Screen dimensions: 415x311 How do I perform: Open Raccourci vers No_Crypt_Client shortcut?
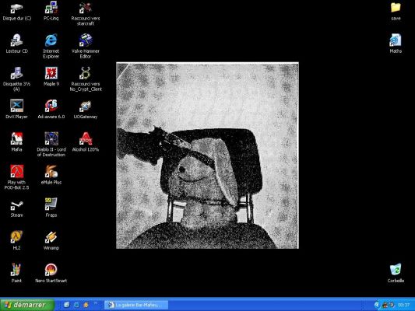tap(86, 79)
